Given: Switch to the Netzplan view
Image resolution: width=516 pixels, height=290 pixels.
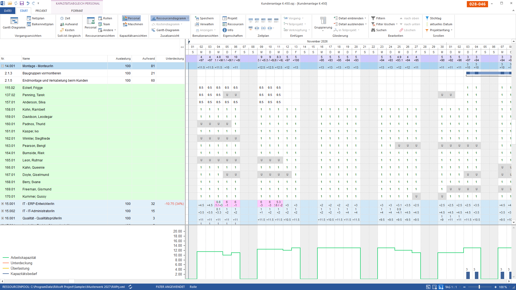Looking at the screenshot, I should [x=35, y=18].
